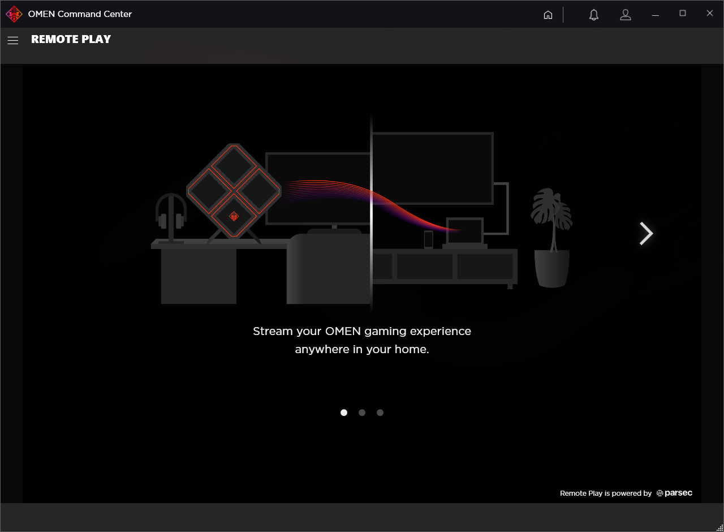Viewport: 724px width, 532px height.
Task: Select the first carousel page dot
Action: 344,413
